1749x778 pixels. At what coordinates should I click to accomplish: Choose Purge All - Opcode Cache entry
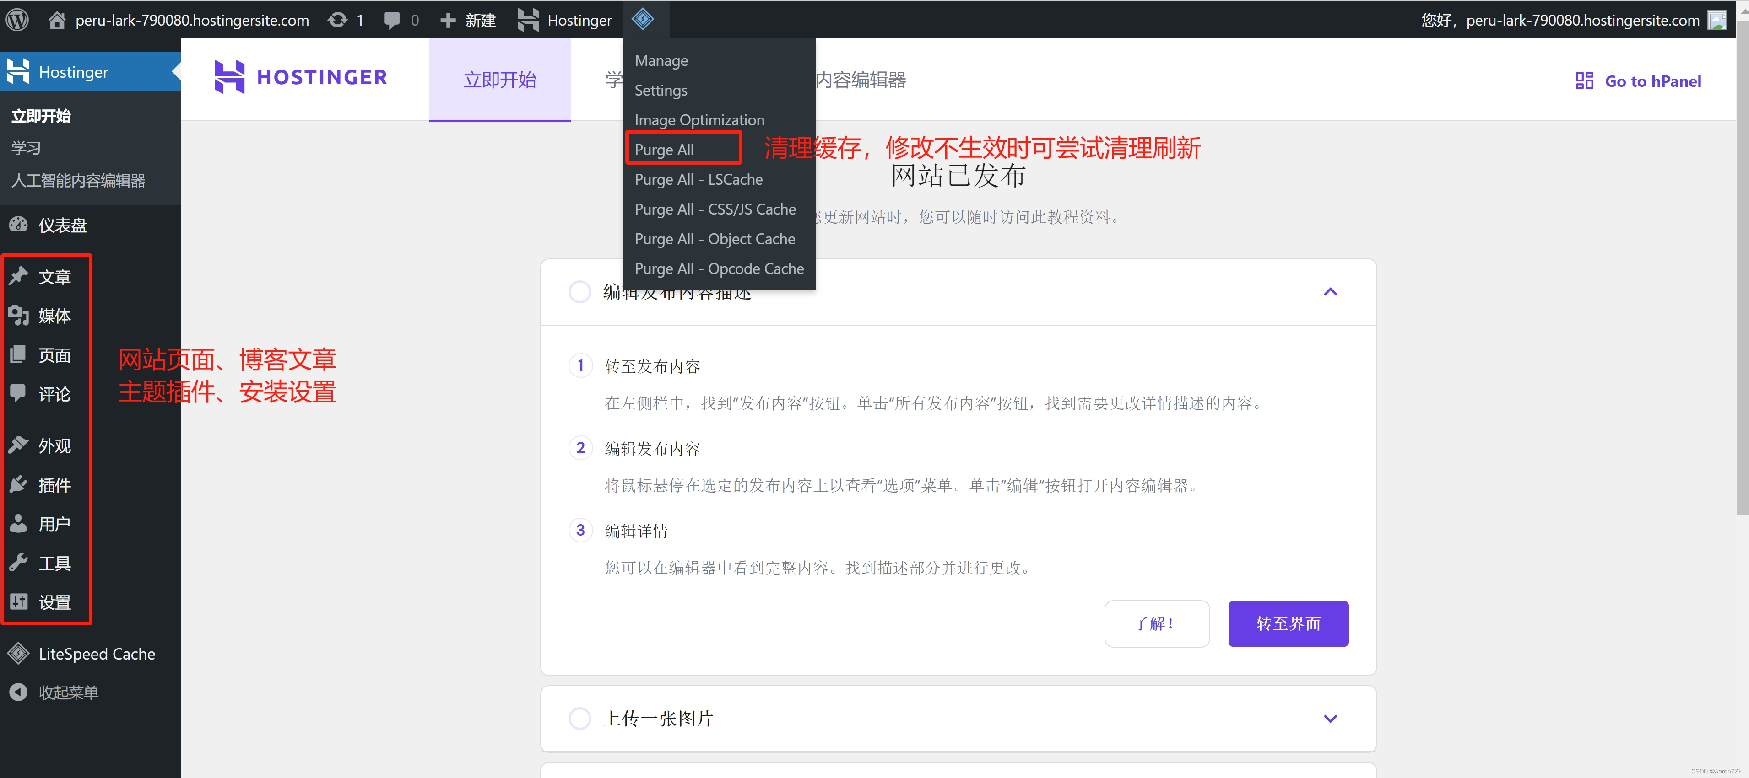(719, 269)
